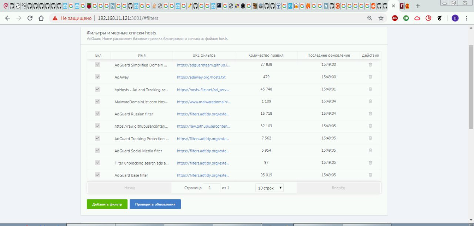Sort table by 'Имя' column header
The width and height of the screenshot is (474, 226).
[141, 55]
